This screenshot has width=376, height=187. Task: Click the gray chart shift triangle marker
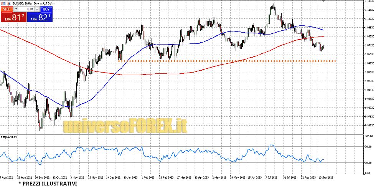click(324, 2)
